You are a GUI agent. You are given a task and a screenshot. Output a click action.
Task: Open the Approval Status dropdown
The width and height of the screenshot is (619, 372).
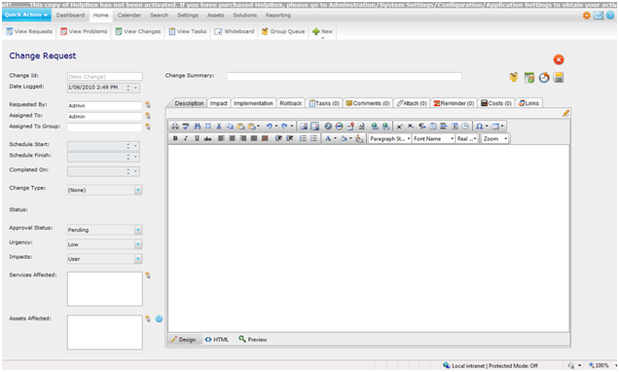pyautogui.click(x=138, y=230)
